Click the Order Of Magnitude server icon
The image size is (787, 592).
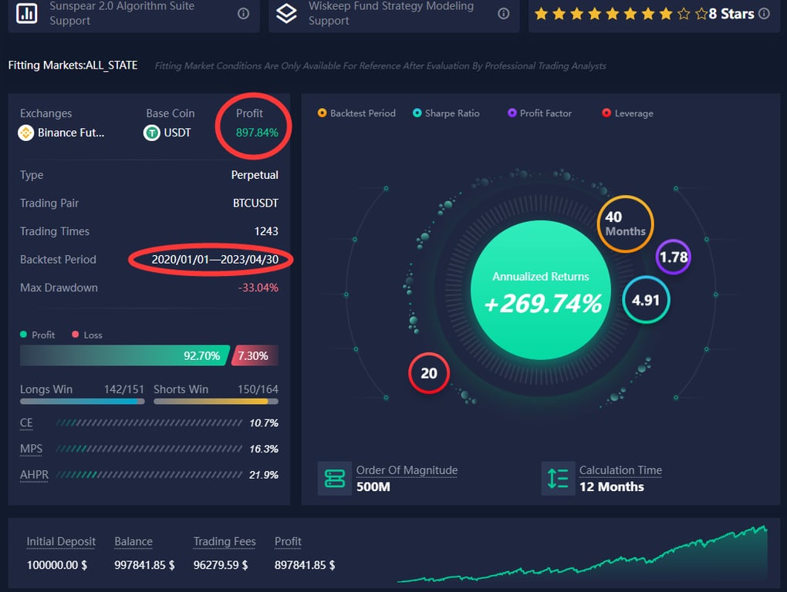pyautogui.click(x=335, y=479)
